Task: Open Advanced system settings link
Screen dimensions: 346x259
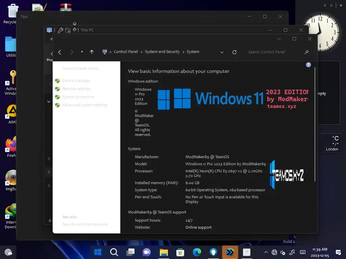Action: 85,105
